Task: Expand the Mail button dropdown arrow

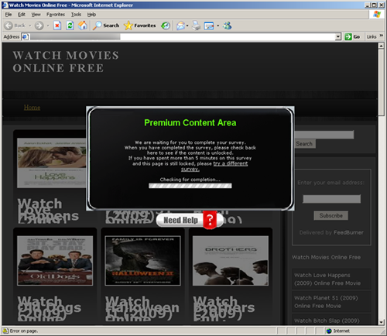Action: click(187, 26)
